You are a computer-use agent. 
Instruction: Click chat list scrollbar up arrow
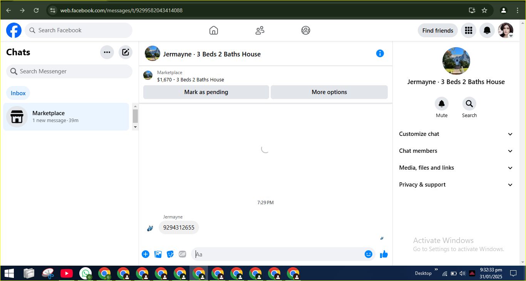pos(135,106)
